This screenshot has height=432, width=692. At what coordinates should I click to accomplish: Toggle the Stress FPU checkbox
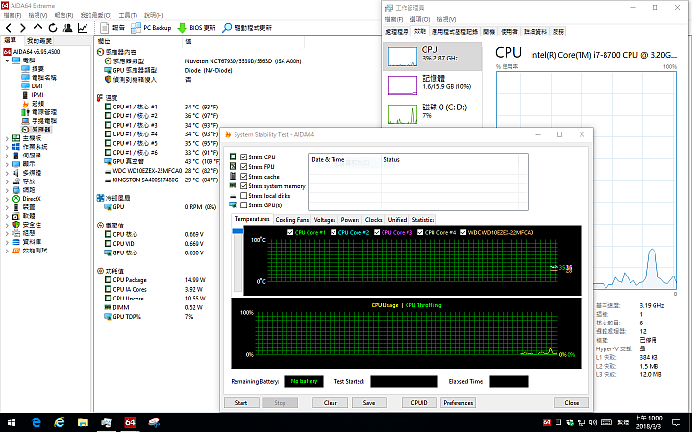click(243, 167)
